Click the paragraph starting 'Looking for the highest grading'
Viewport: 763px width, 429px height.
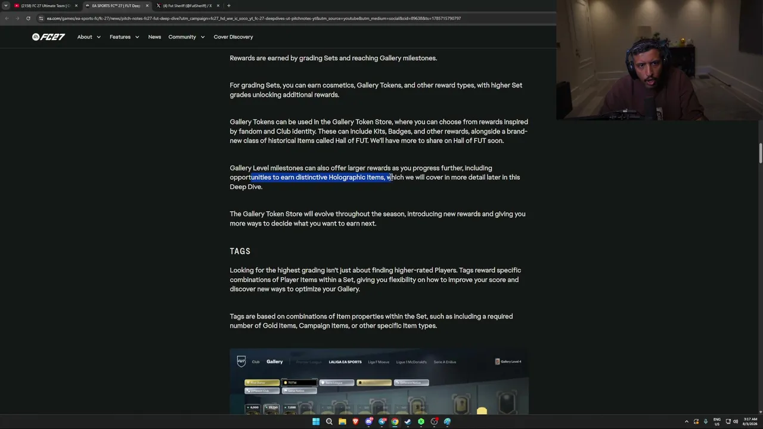pos(376,280)
